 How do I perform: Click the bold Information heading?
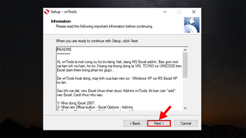[x=61, y=21]
